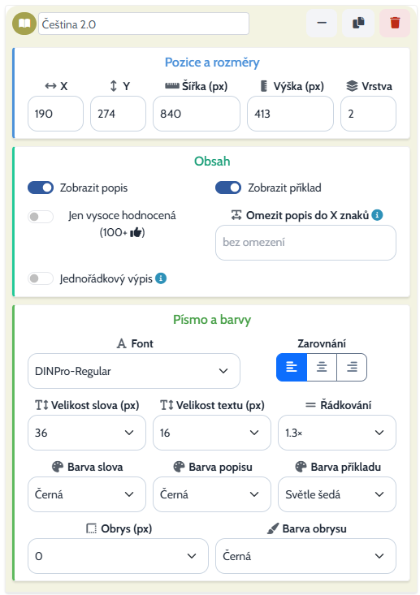Click the Čeština 2.0 name field
Viewport: 420px width, 595px height.
[144, 24]
